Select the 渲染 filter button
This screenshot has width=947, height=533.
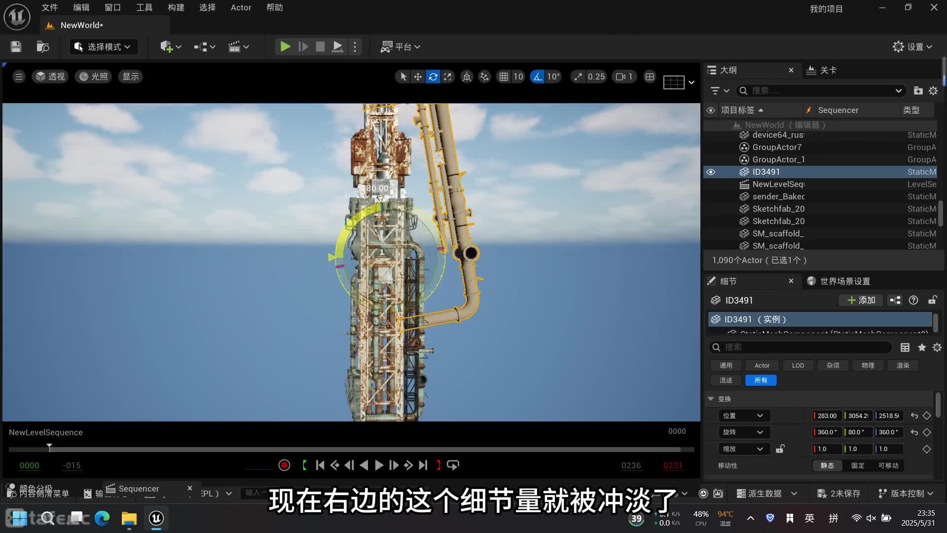(x=903, y=366)
